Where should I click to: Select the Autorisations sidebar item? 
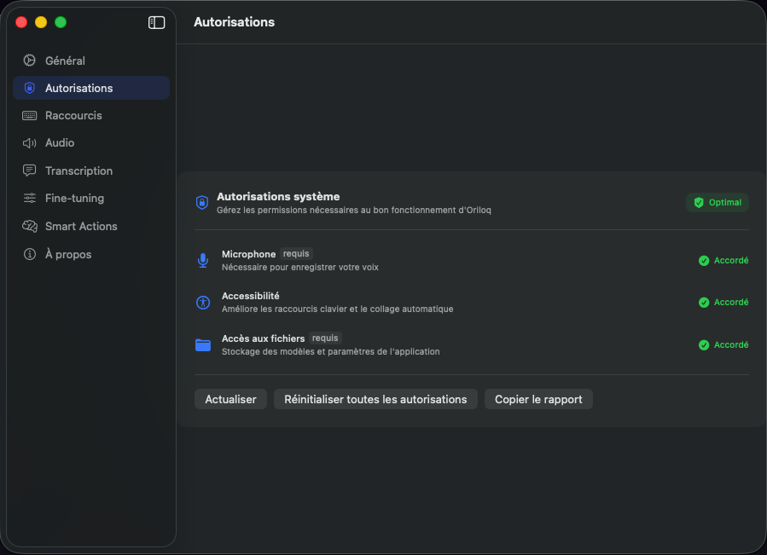pos(91,88)
